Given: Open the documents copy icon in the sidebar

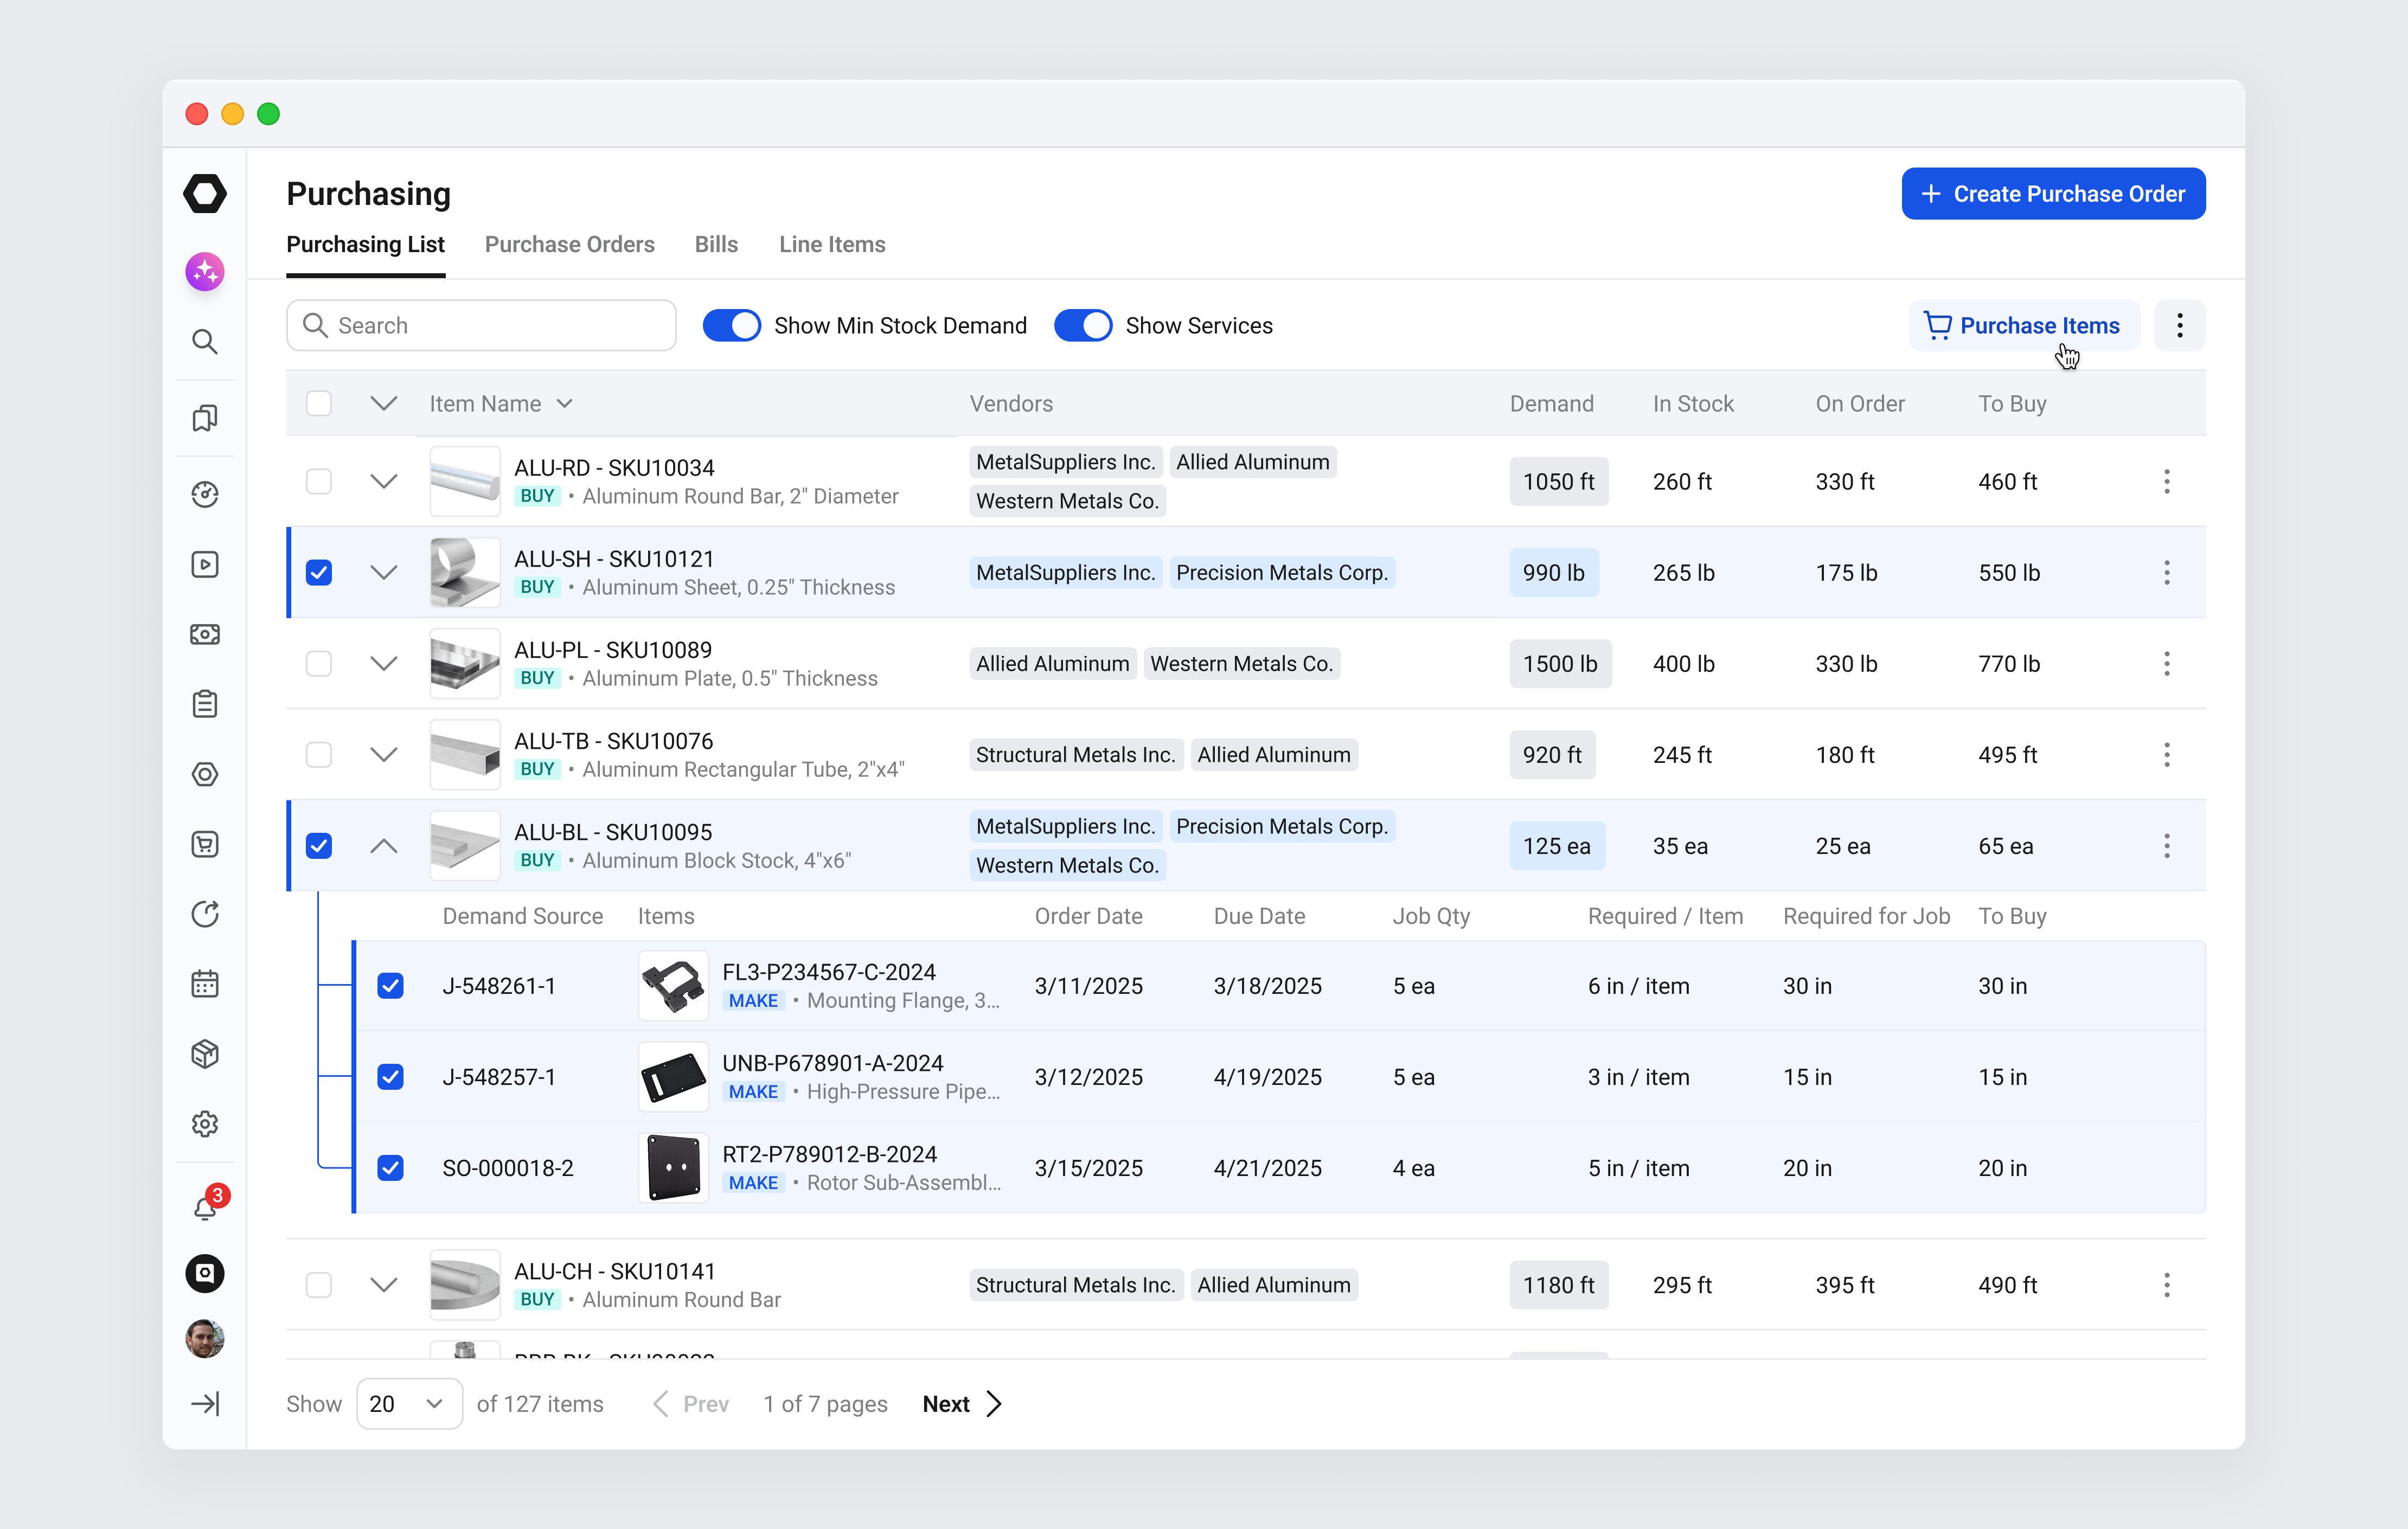Looking at the screenshot, I should 205,418.
